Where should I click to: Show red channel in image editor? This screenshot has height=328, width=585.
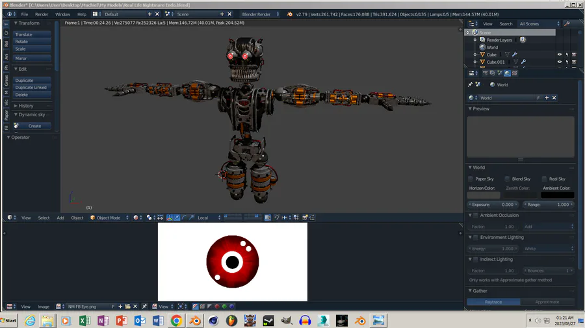(x=216, y=307)
